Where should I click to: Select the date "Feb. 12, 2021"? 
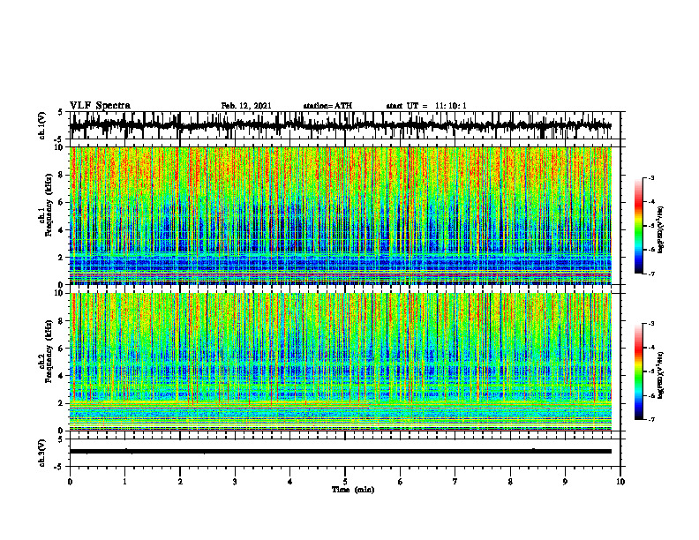click(x=246, y=106)
